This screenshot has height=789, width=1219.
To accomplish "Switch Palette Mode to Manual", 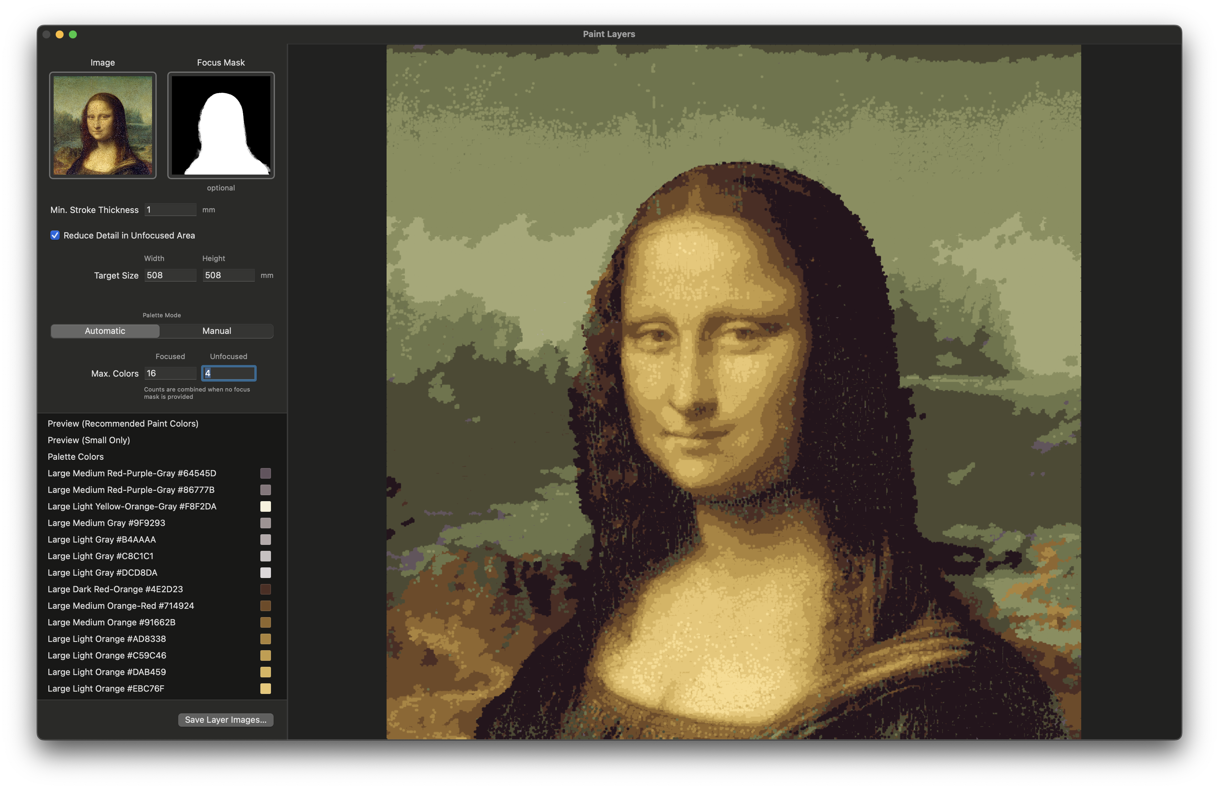I will [217, 331].
